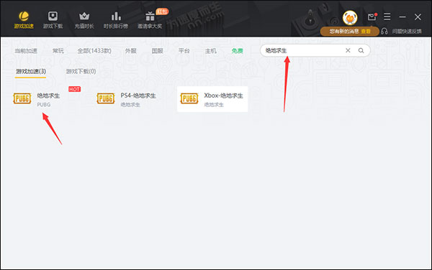Click inside the 绝地求生 search field
Image resolution: width=432 pixels, height=270 pixels.
coord(303,50)
